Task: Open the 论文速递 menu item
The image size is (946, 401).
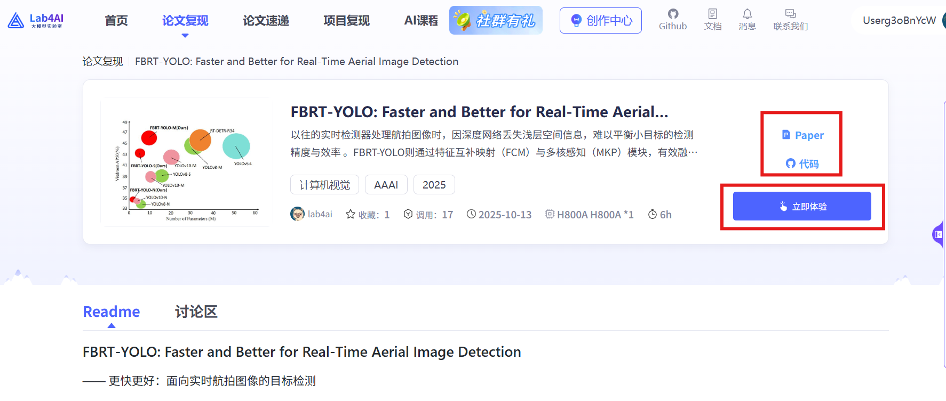Action: 266,21
